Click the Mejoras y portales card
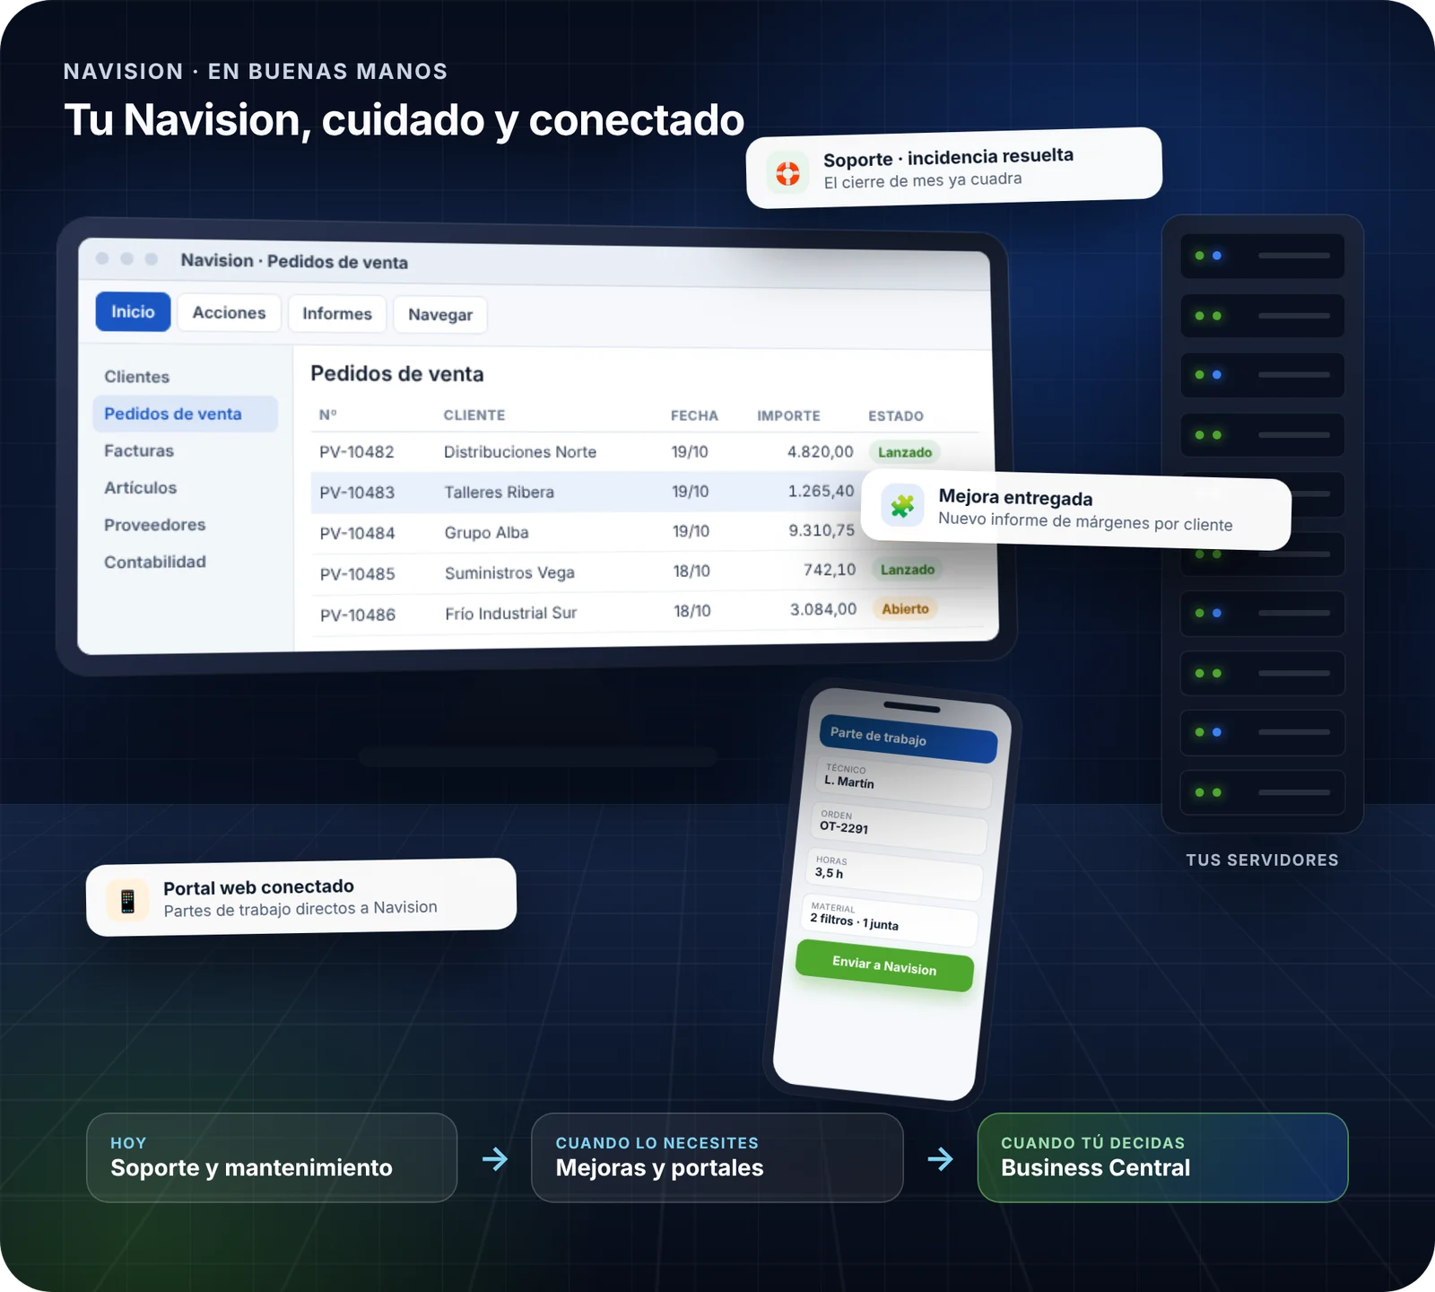The height and width of the screenshot is (1292, 1435). [x=717, y=1157]
